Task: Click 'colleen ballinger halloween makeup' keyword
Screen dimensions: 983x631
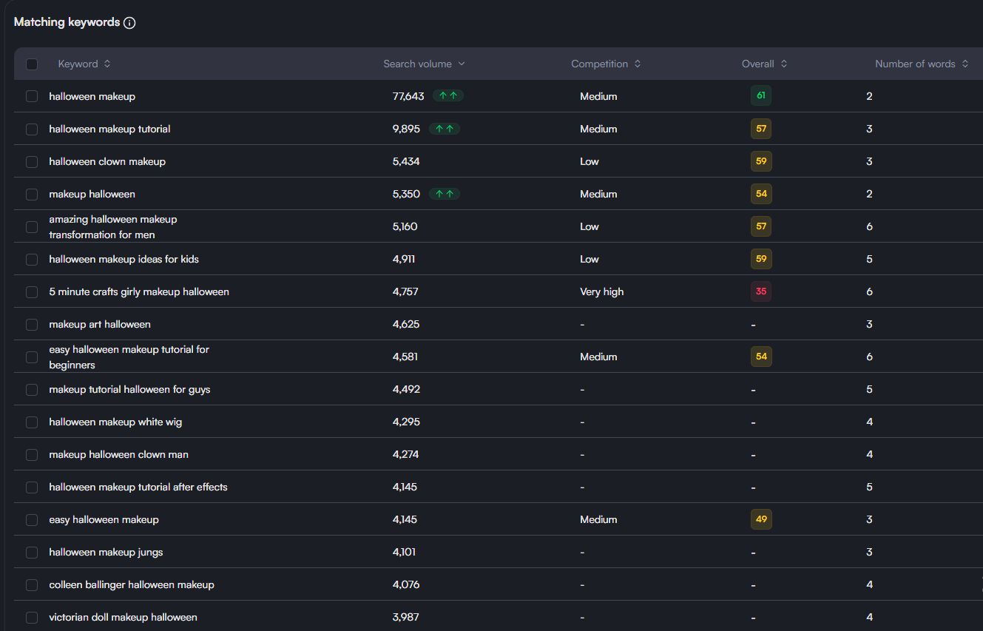Action: [132, 585]
